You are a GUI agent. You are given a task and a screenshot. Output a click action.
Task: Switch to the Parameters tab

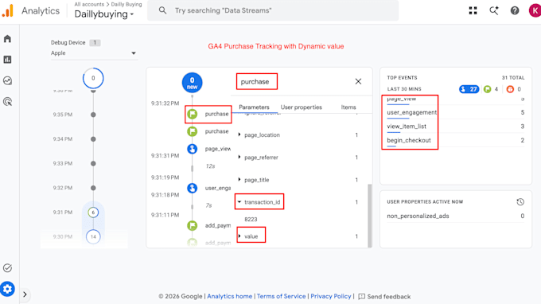click(x=254, y=107)
